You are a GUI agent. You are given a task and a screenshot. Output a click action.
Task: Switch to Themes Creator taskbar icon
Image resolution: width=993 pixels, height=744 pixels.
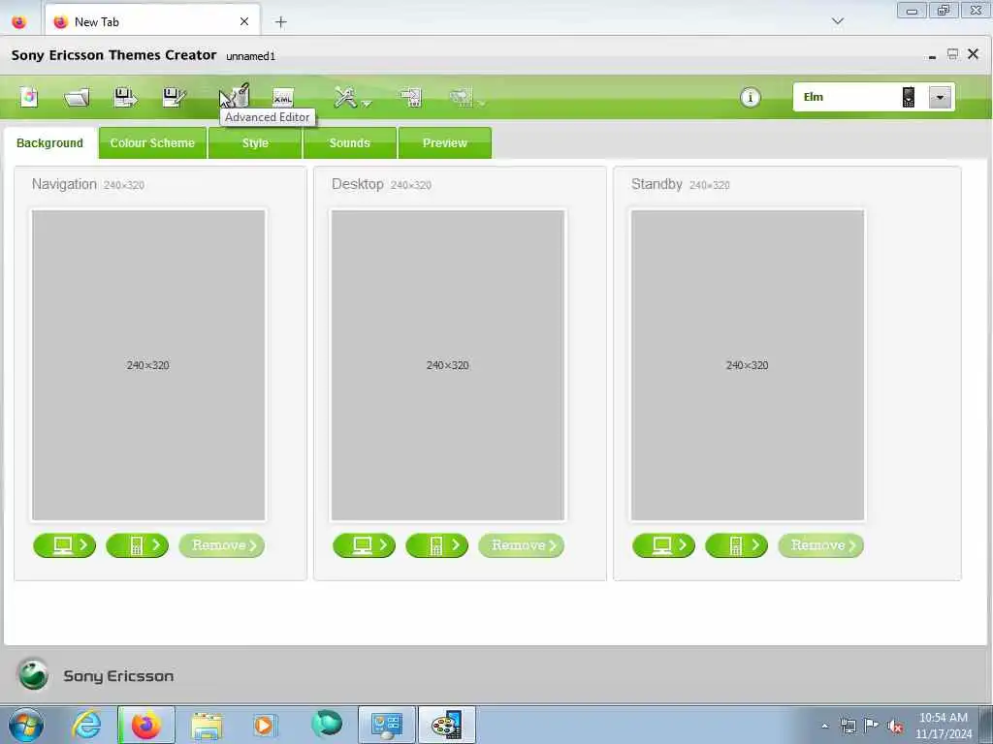tap(447, 725)
